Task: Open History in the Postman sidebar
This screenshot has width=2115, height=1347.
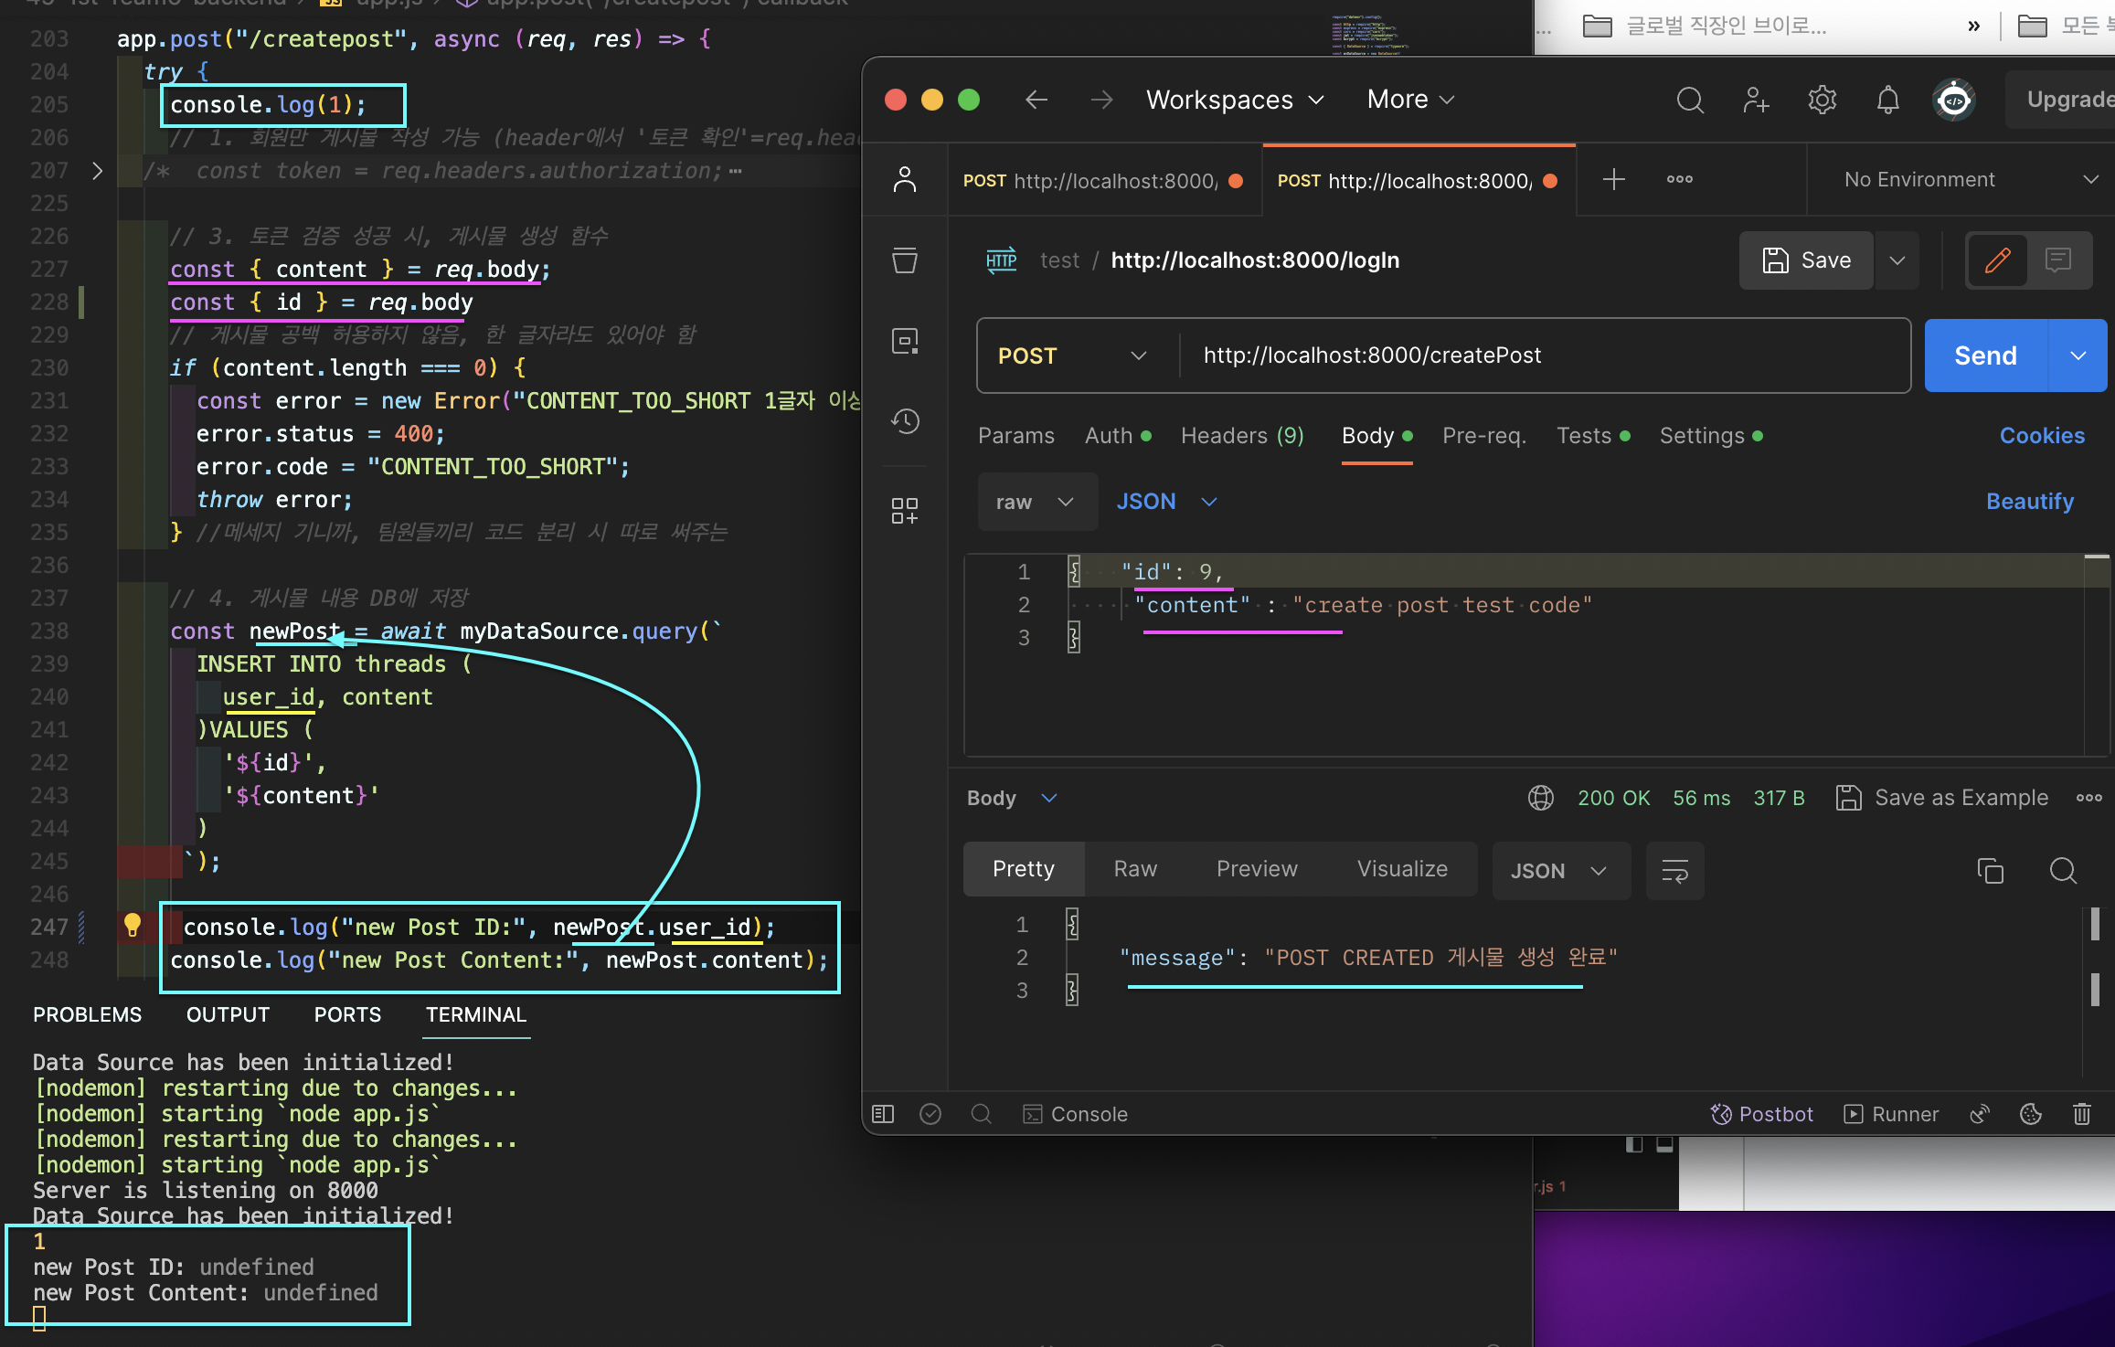Action: click(905, 421)
